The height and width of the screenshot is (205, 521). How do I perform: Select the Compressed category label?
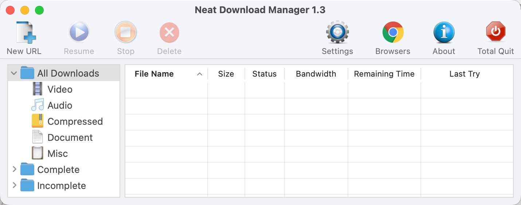pyautogui.click(x=75, y=121)
